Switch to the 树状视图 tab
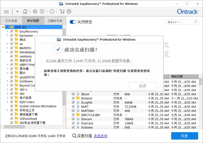The height and width of the screenshot is (143, 203). coord(33,21)
